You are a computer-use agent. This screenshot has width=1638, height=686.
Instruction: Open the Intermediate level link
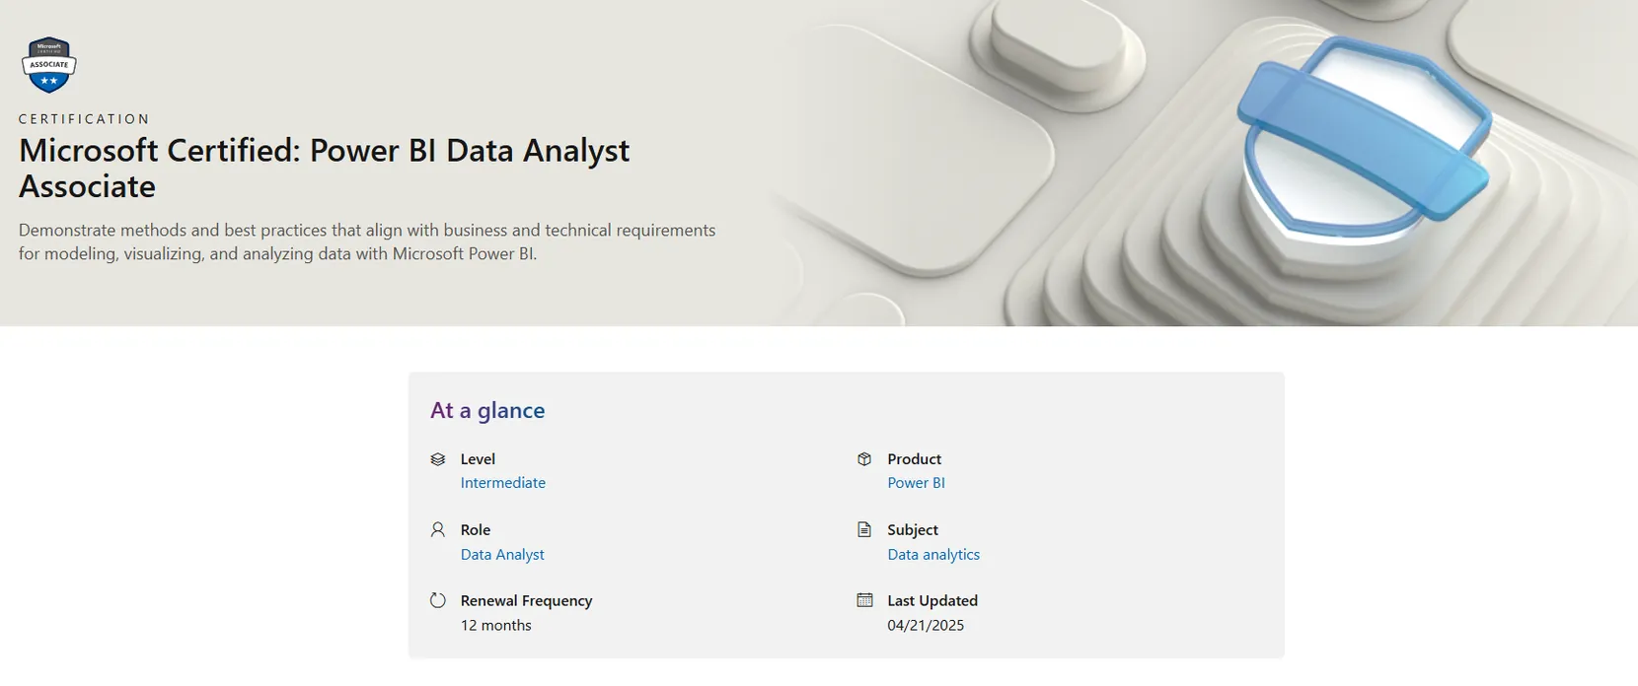point(503,483)
